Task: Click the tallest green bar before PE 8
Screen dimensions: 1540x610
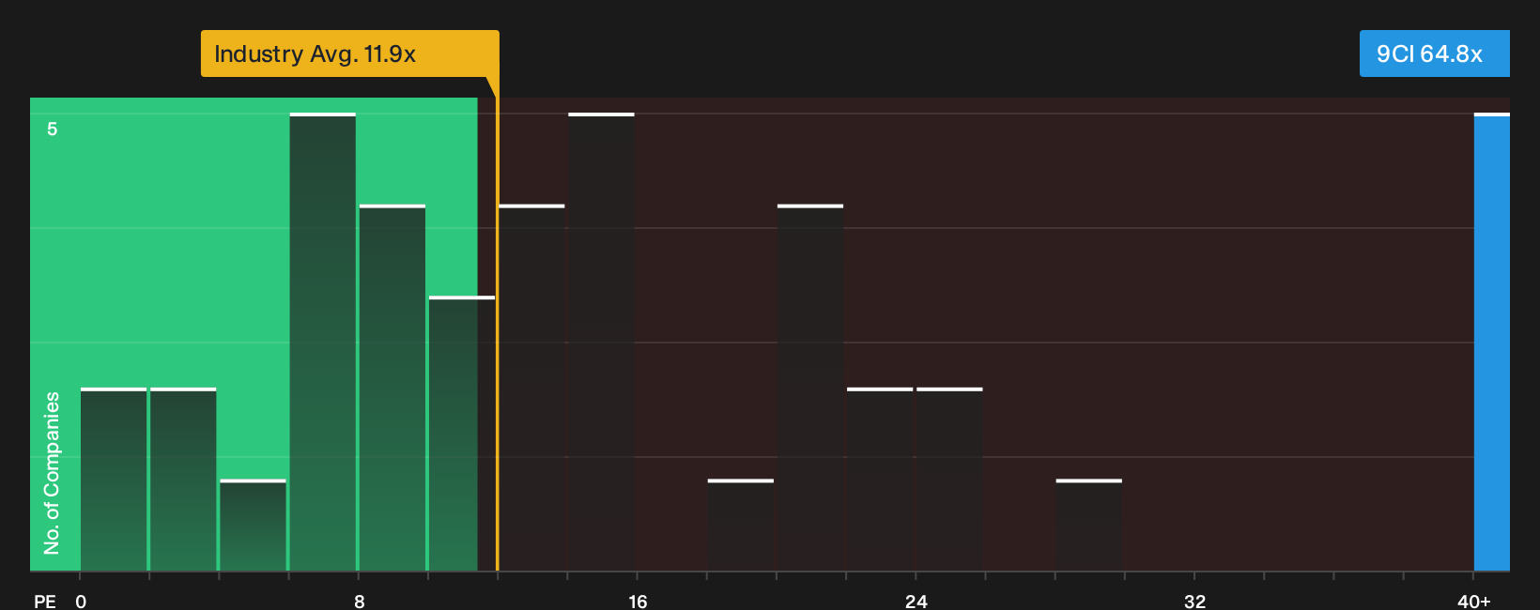Action: (x=323, y=342)
